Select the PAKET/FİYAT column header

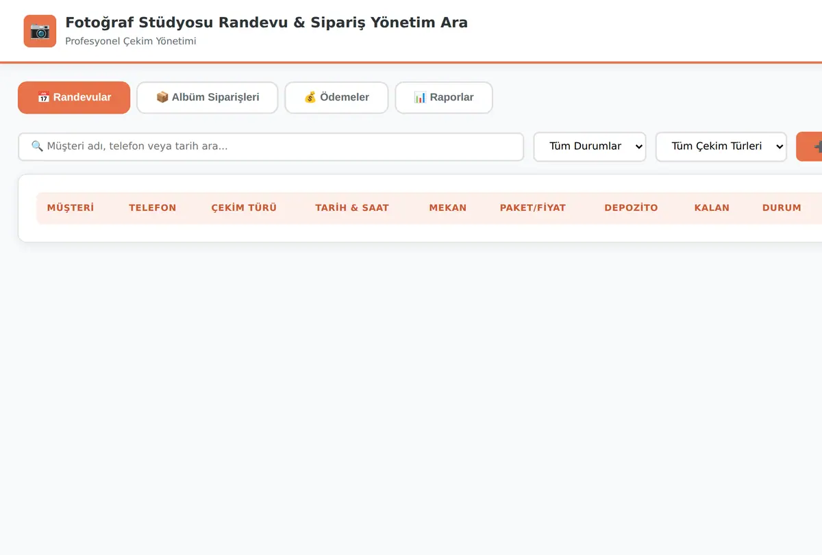coord(533,208)
